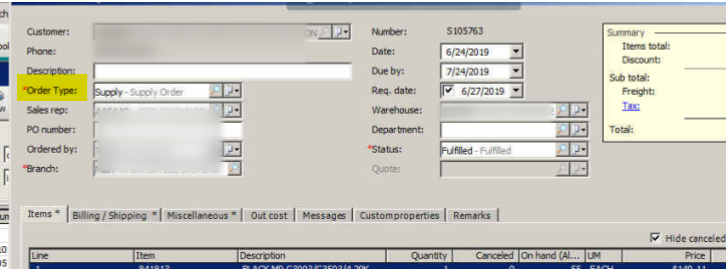Click into the Description input field
Screen dimensions: 726x269
[222, 71]
